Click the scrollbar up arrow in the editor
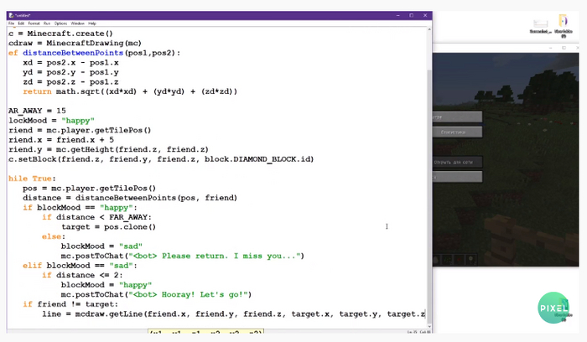Screen dimensions: 587x342 429,29
